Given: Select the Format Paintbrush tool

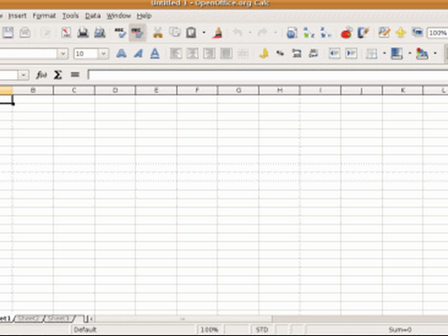Looking at the screenshot, I should pyautogui.click(x=218, y=33).
